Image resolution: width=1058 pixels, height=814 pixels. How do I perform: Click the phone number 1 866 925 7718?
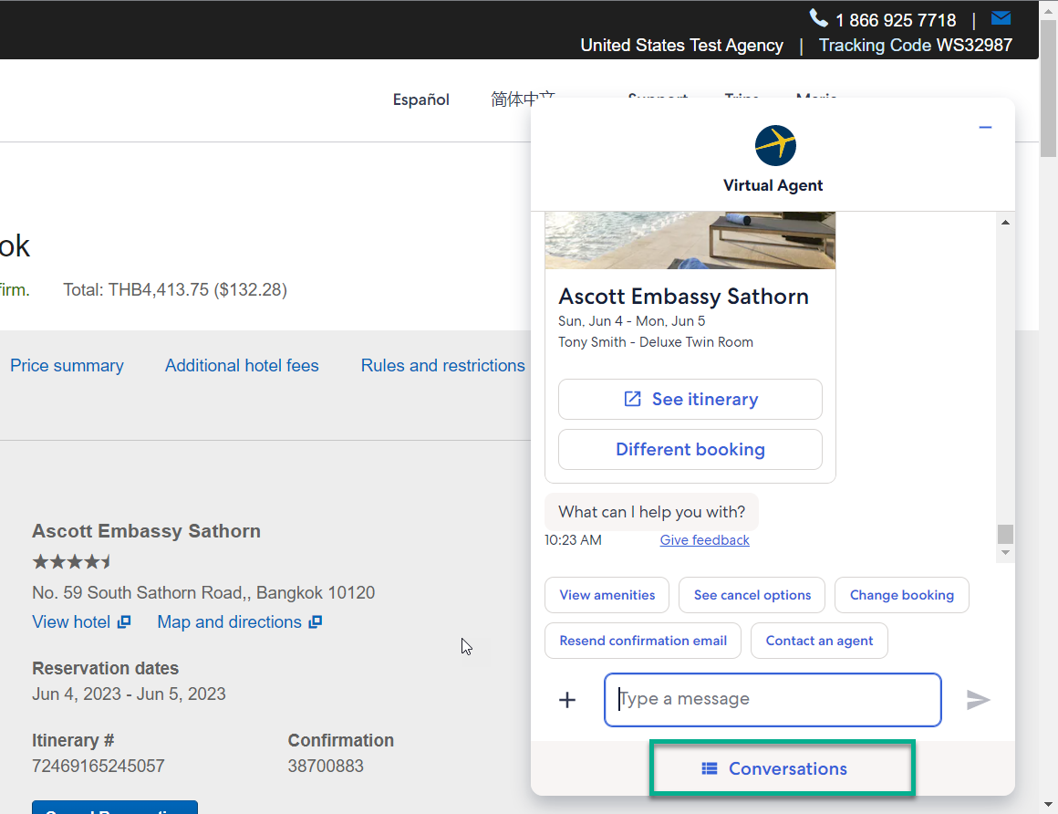pyautogui.click(x=896, y=20)
